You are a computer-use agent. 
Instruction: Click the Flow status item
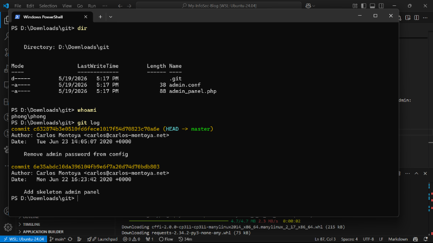[166, 239]
